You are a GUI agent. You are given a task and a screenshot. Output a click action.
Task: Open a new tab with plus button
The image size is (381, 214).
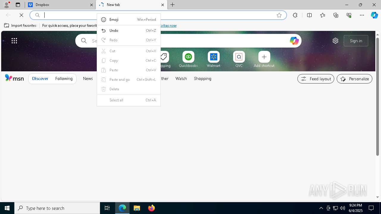click(x=173, y=5)
